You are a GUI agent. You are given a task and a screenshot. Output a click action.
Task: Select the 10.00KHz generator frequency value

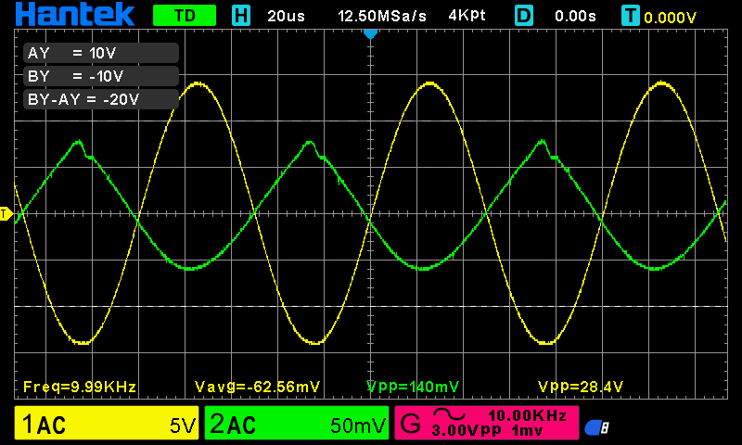coord(527,415)
